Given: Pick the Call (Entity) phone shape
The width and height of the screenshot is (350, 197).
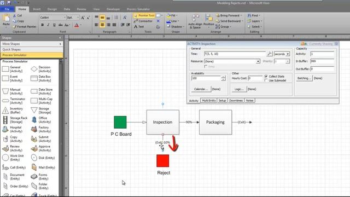Looking at the screenshot, I should [x=5, y=167].
